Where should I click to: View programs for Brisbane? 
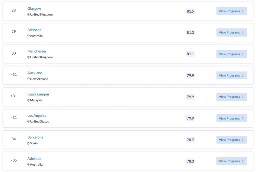[x=232, y=33]
